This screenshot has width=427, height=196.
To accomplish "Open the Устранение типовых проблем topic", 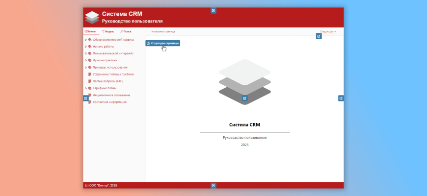I will 113,74.
